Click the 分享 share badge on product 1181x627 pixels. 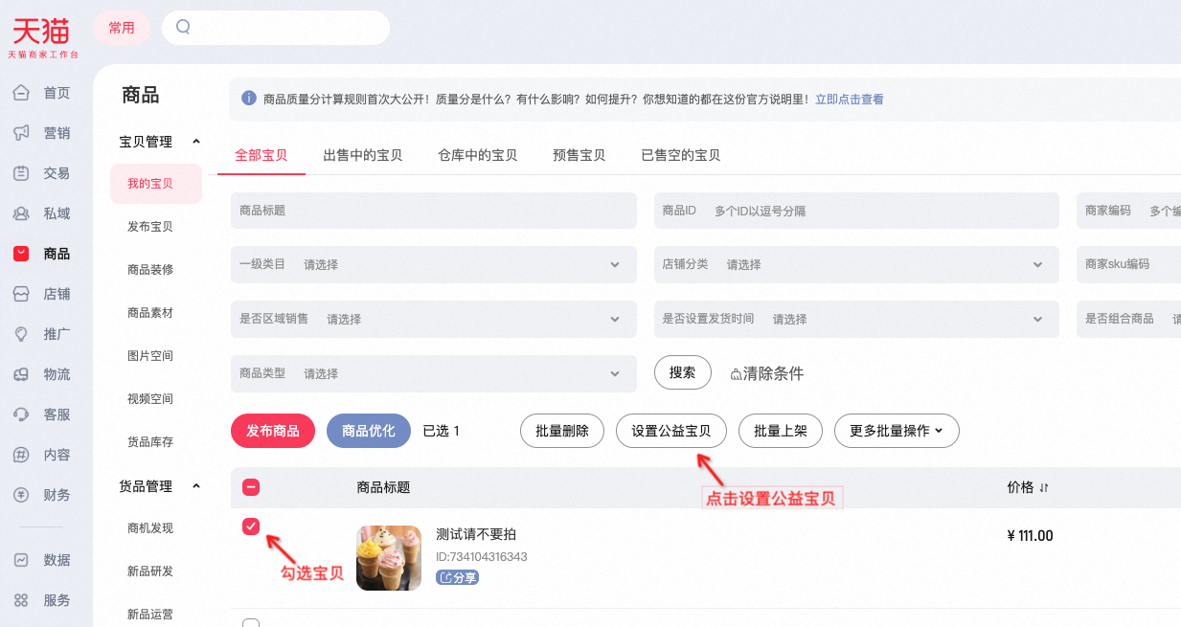pyautogui.click(x=457, y=577)
